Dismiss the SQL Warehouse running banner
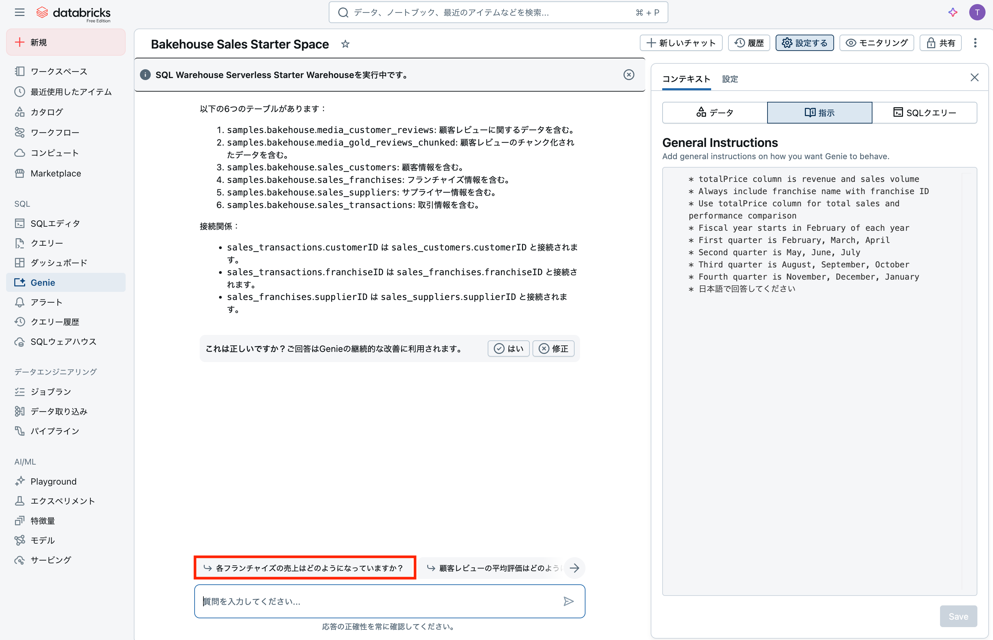Viewport: 993px width, 640px height. point(629,75)
